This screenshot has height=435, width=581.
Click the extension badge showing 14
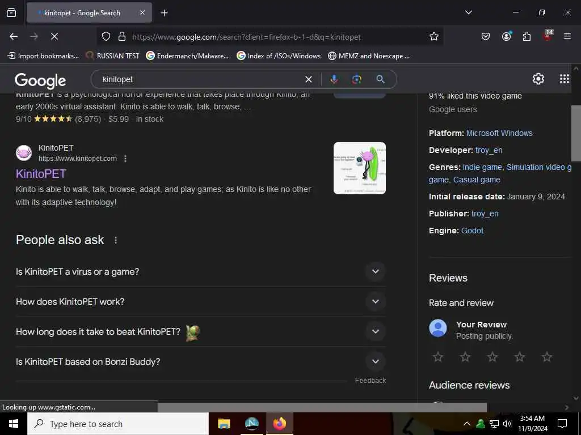pos(548,35)
